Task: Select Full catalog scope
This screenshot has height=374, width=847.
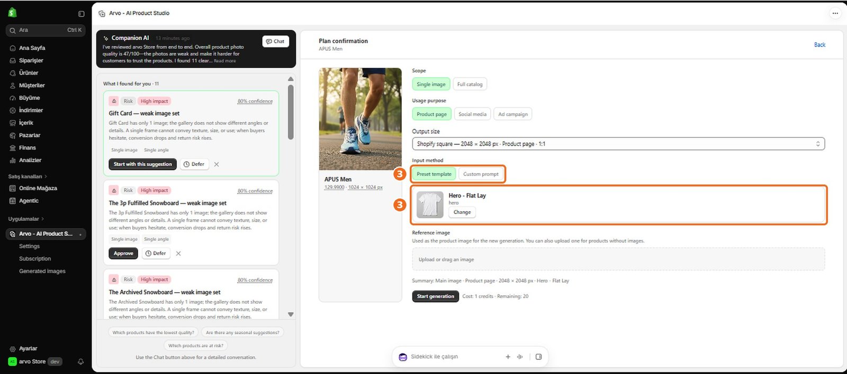Action: (470, 85)
